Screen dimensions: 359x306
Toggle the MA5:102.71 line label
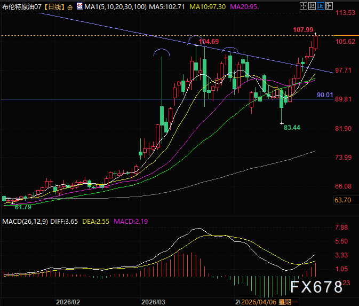[166, 7]
